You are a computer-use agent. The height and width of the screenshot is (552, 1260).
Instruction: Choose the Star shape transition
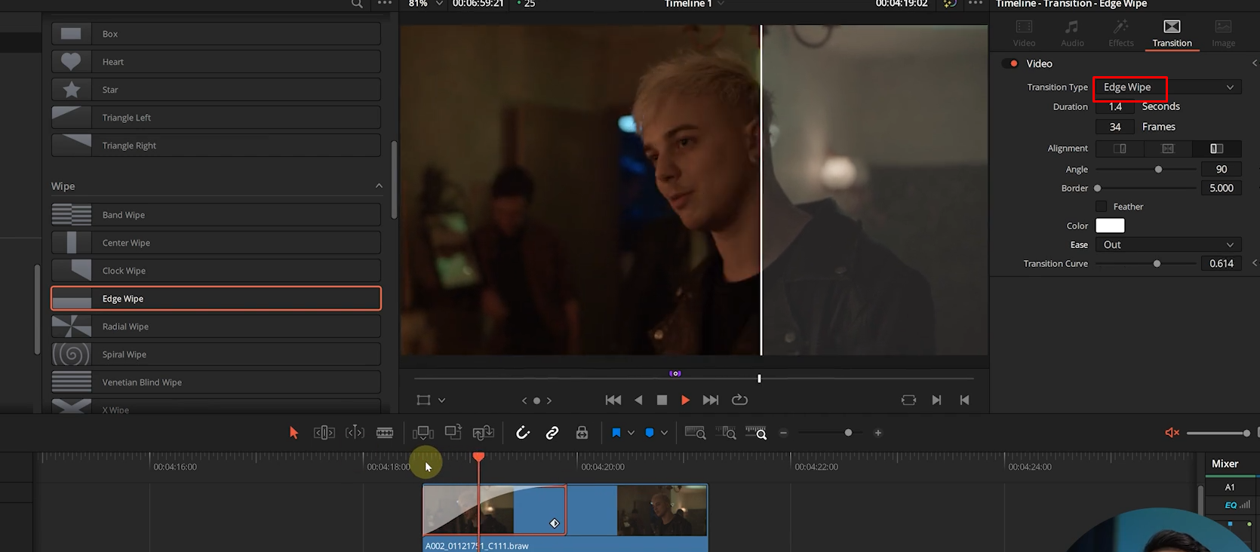[x=216, y=90]
